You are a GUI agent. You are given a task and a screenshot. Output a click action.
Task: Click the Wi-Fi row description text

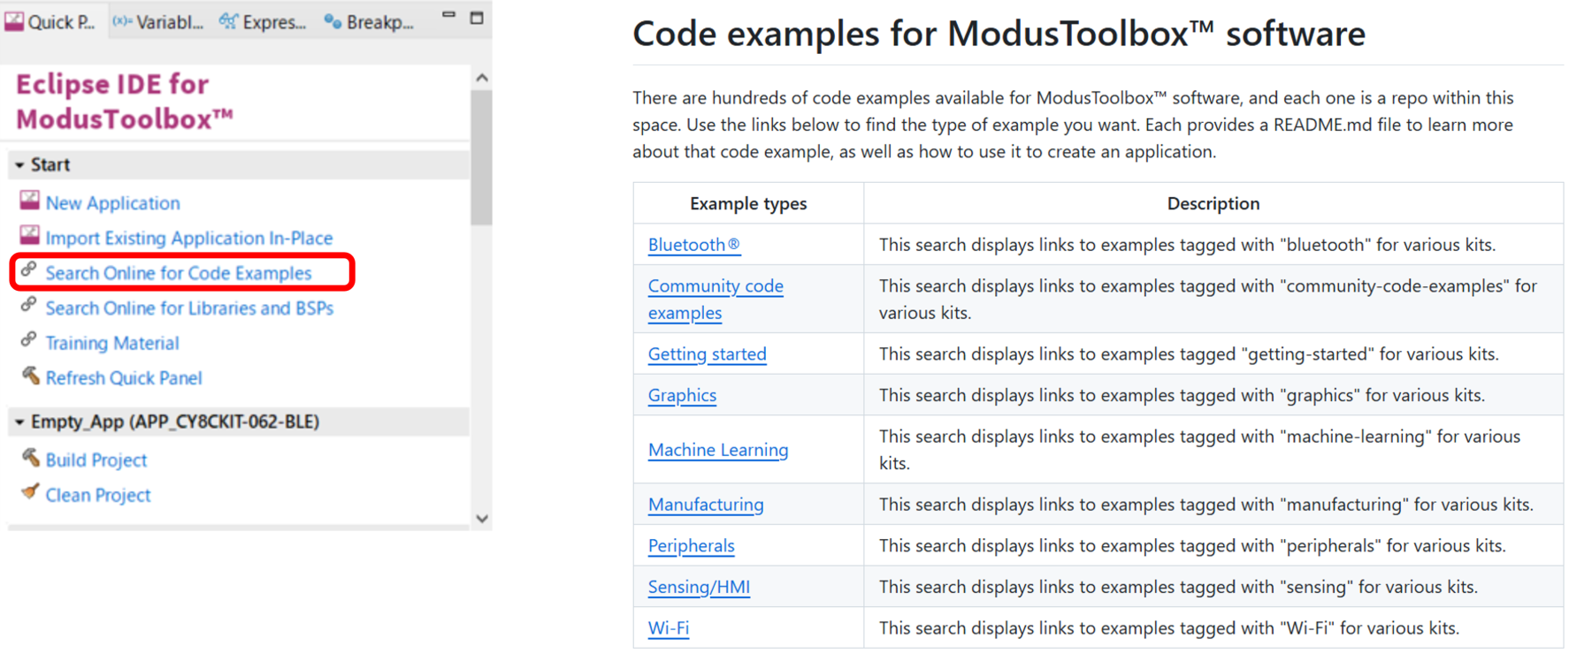point(1169,628)
